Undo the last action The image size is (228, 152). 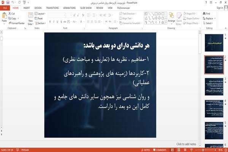(x=13, y=3)
